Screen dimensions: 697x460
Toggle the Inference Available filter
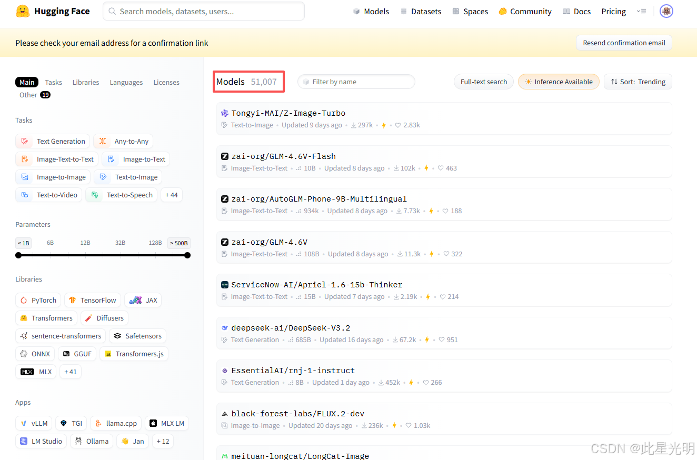pos(559,82)
